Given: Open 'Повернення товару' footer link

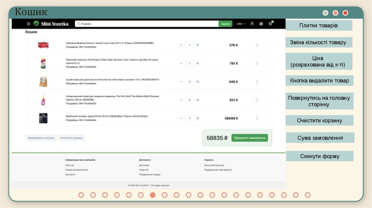Looking at the screenshot, I should tap(150, 174).
